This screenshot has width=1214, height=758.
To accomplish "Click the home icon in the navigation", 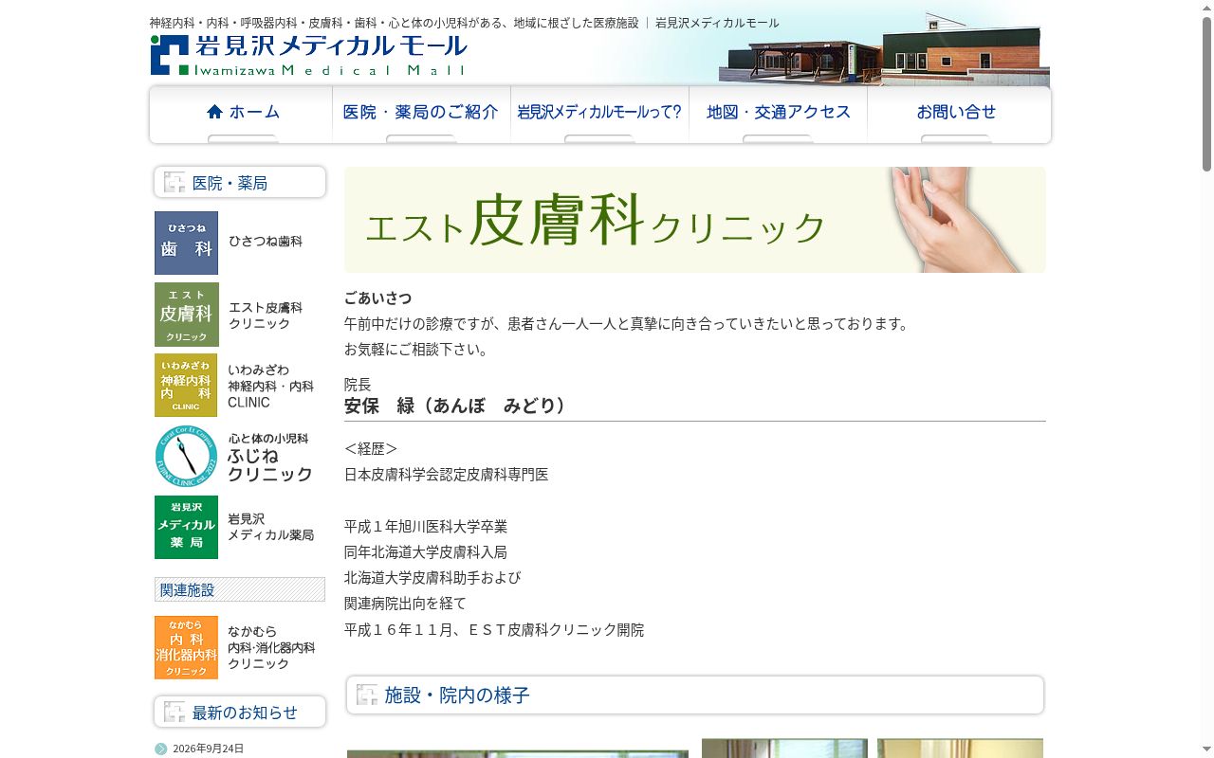I will pos(214,112).
